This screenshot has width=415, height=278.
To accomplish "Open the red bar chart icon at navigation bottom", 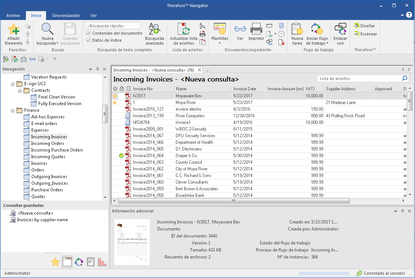I will pyautogui.click(x=103, y=262).
